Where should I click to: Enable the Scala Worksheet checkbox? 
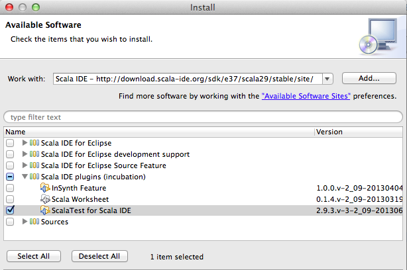tap(9, 199)
